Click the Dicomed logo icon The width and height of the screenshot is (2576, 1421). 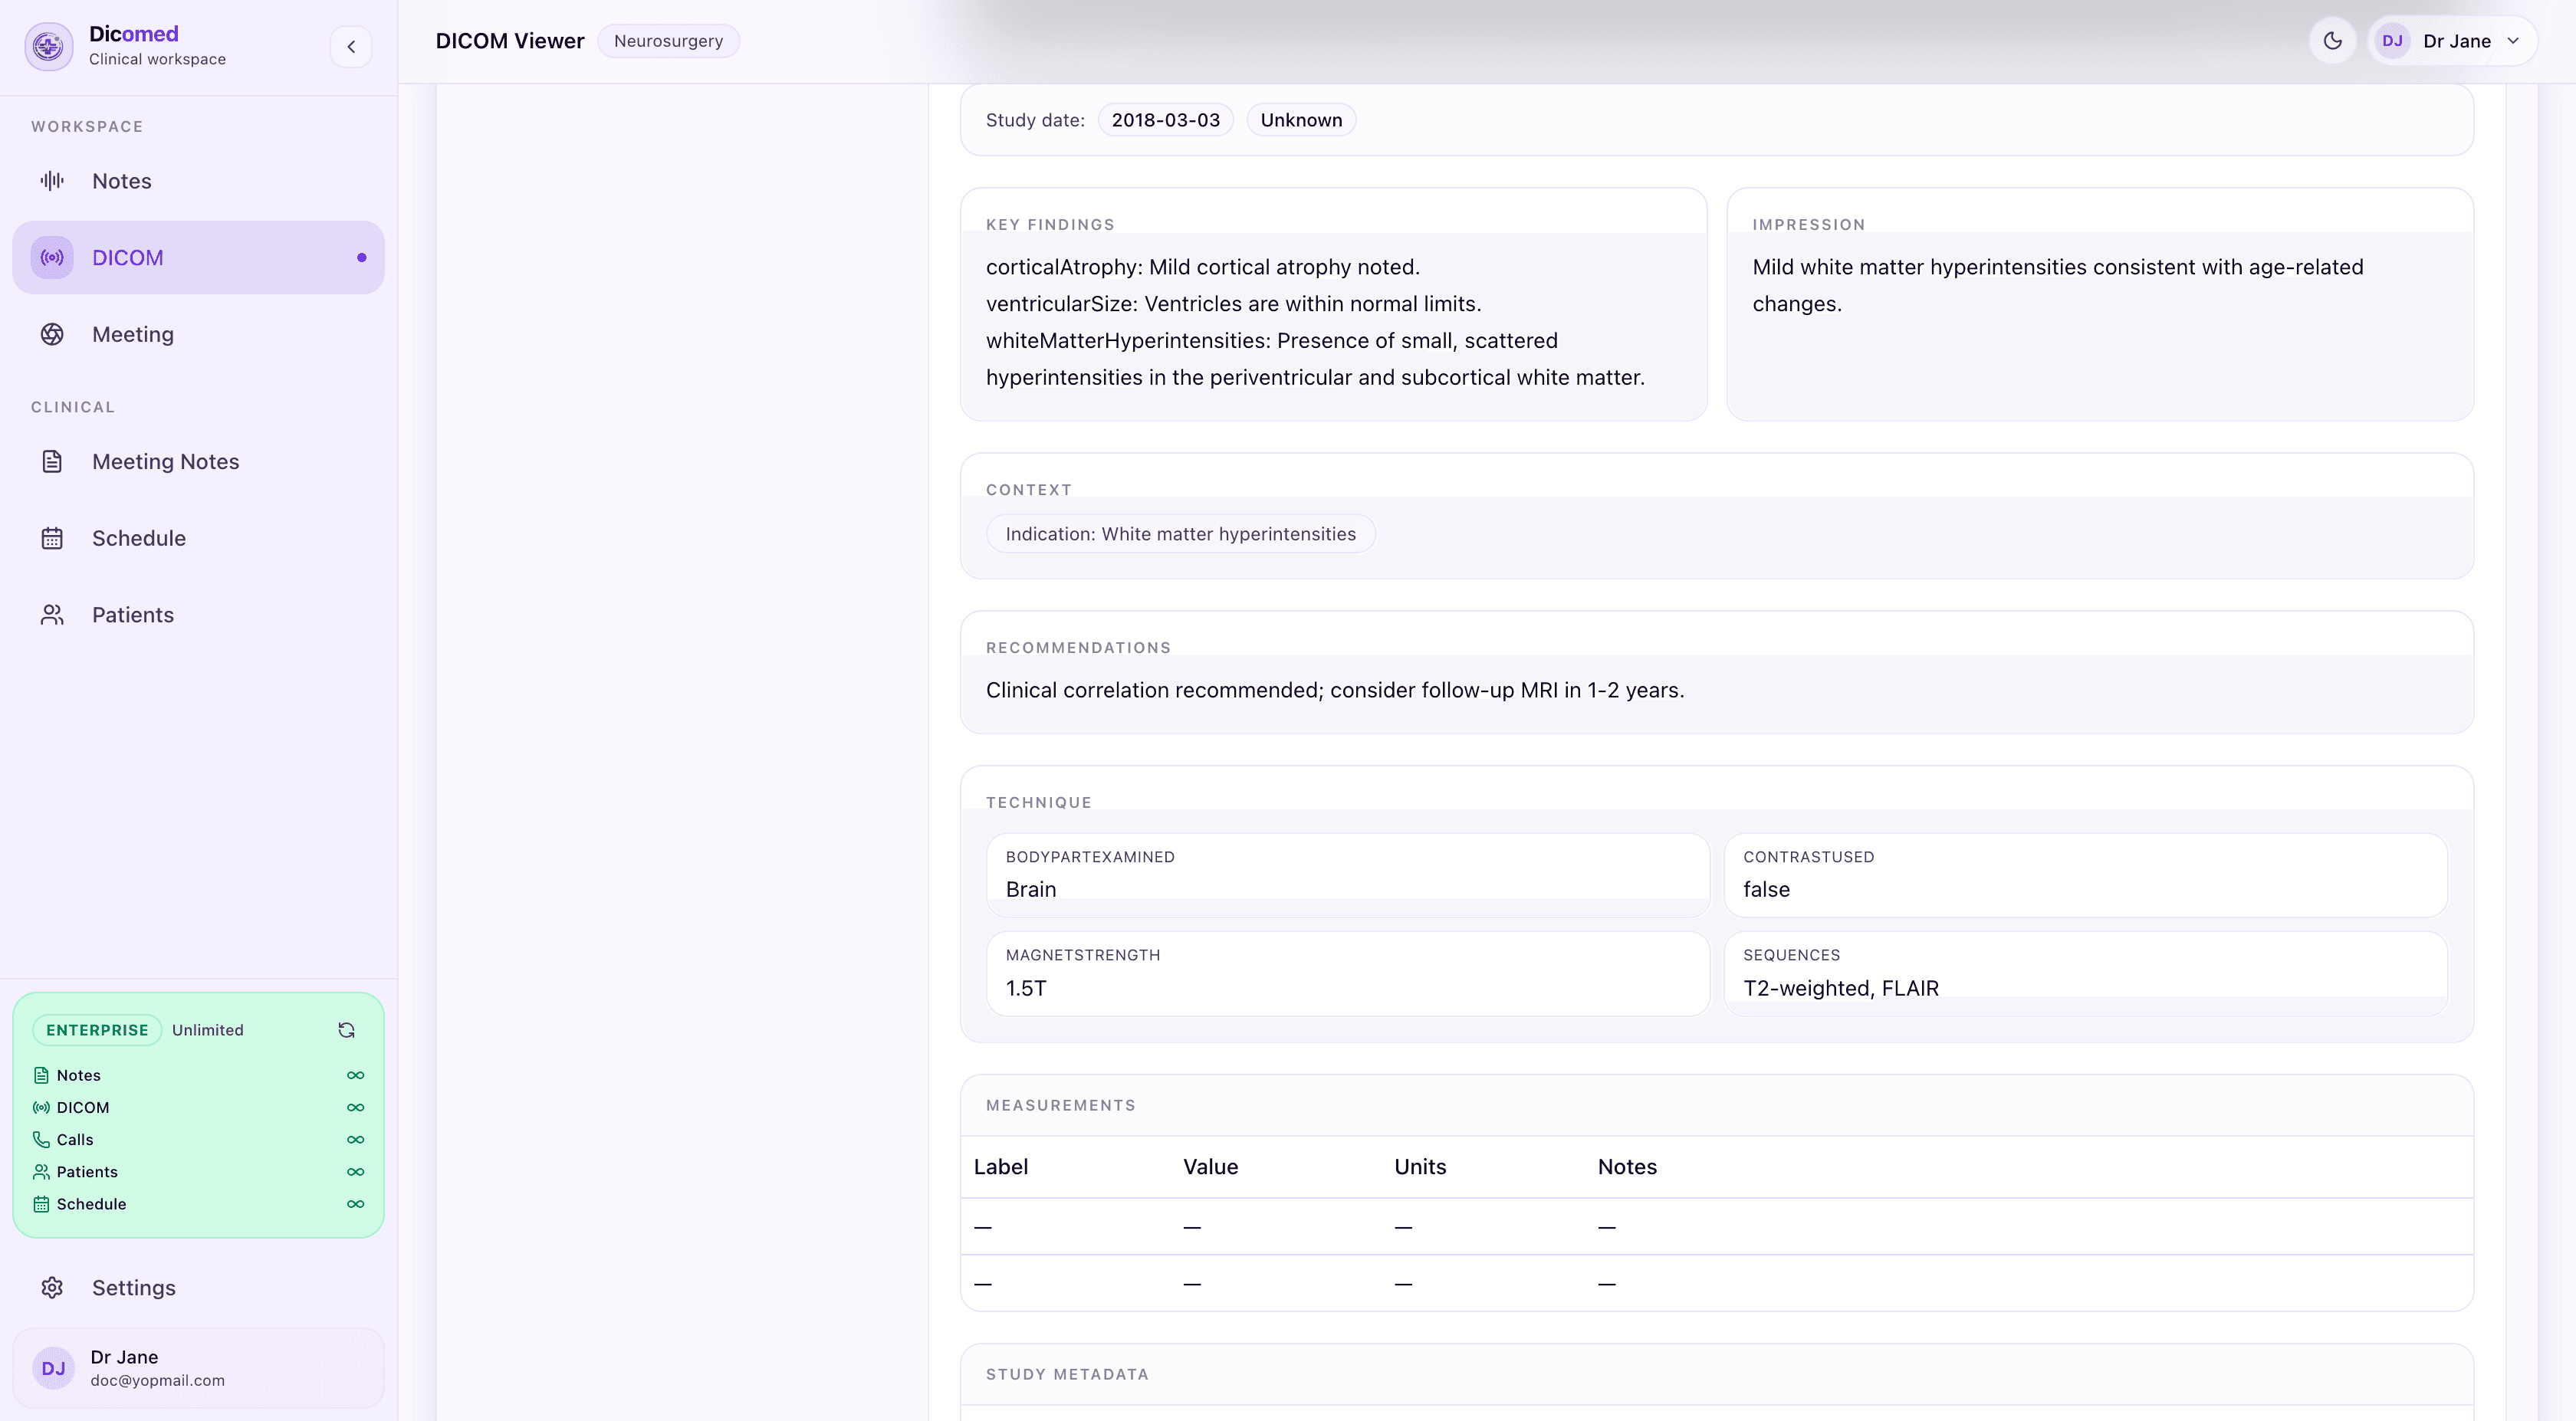(49, 46)
